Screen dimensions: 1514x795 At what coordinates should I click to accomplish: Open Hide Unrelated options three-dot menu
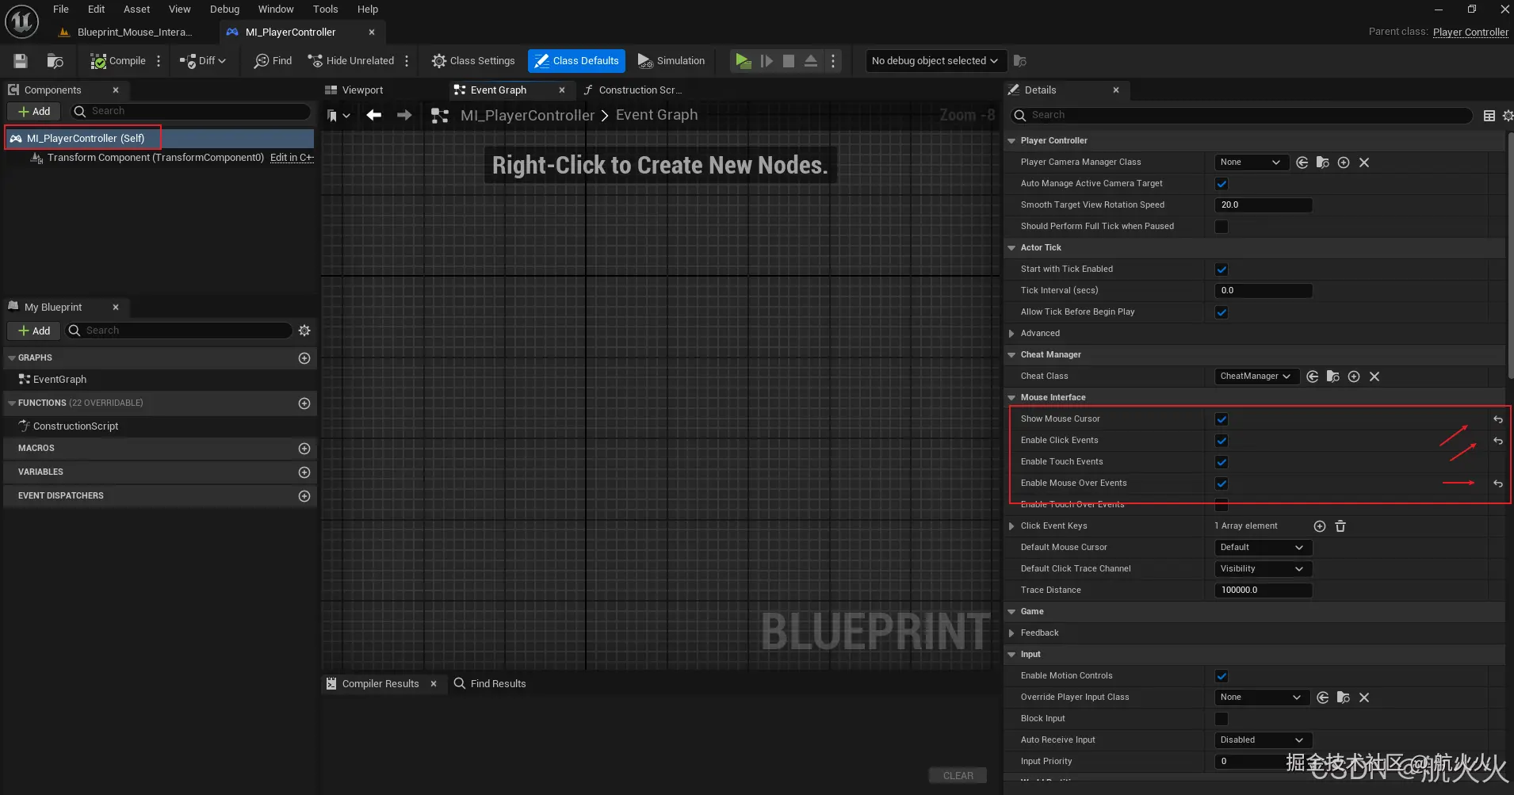[x=407, y=61]
